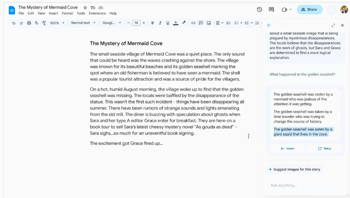Toggle bold formatting
The image size is (350, 198).
152,23
